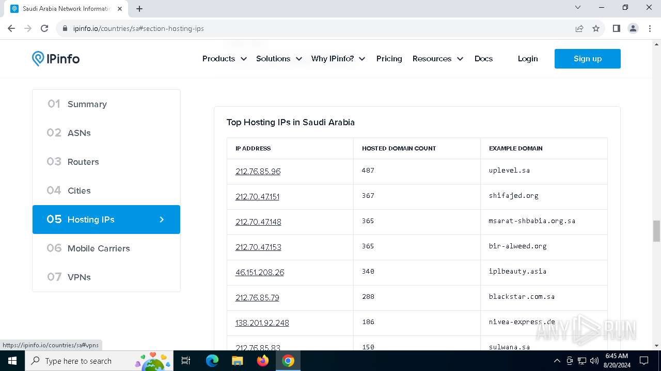Viewport: 661px width, 371px height.
Task: Click the Login link
Action: pyautogui.click(x=528, y=59)
